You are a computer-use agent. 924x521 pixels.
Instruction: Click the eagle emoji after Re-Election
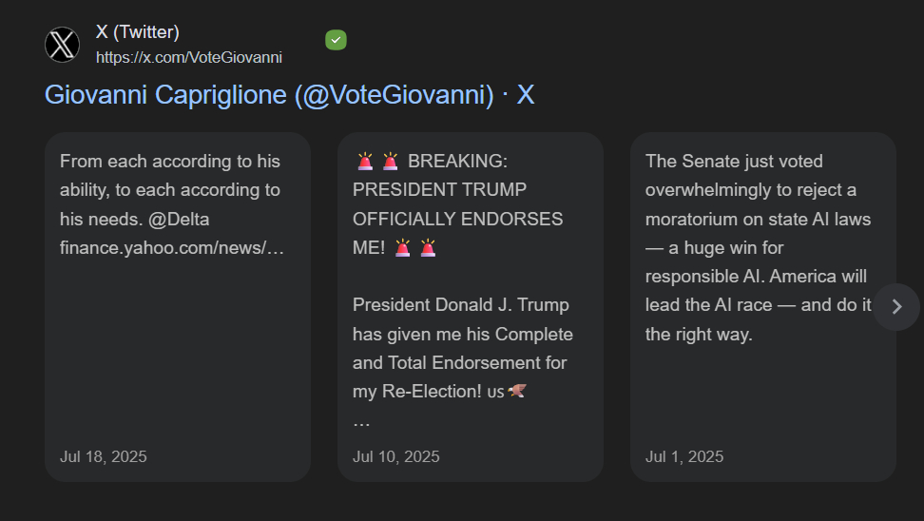coord(517,391)
